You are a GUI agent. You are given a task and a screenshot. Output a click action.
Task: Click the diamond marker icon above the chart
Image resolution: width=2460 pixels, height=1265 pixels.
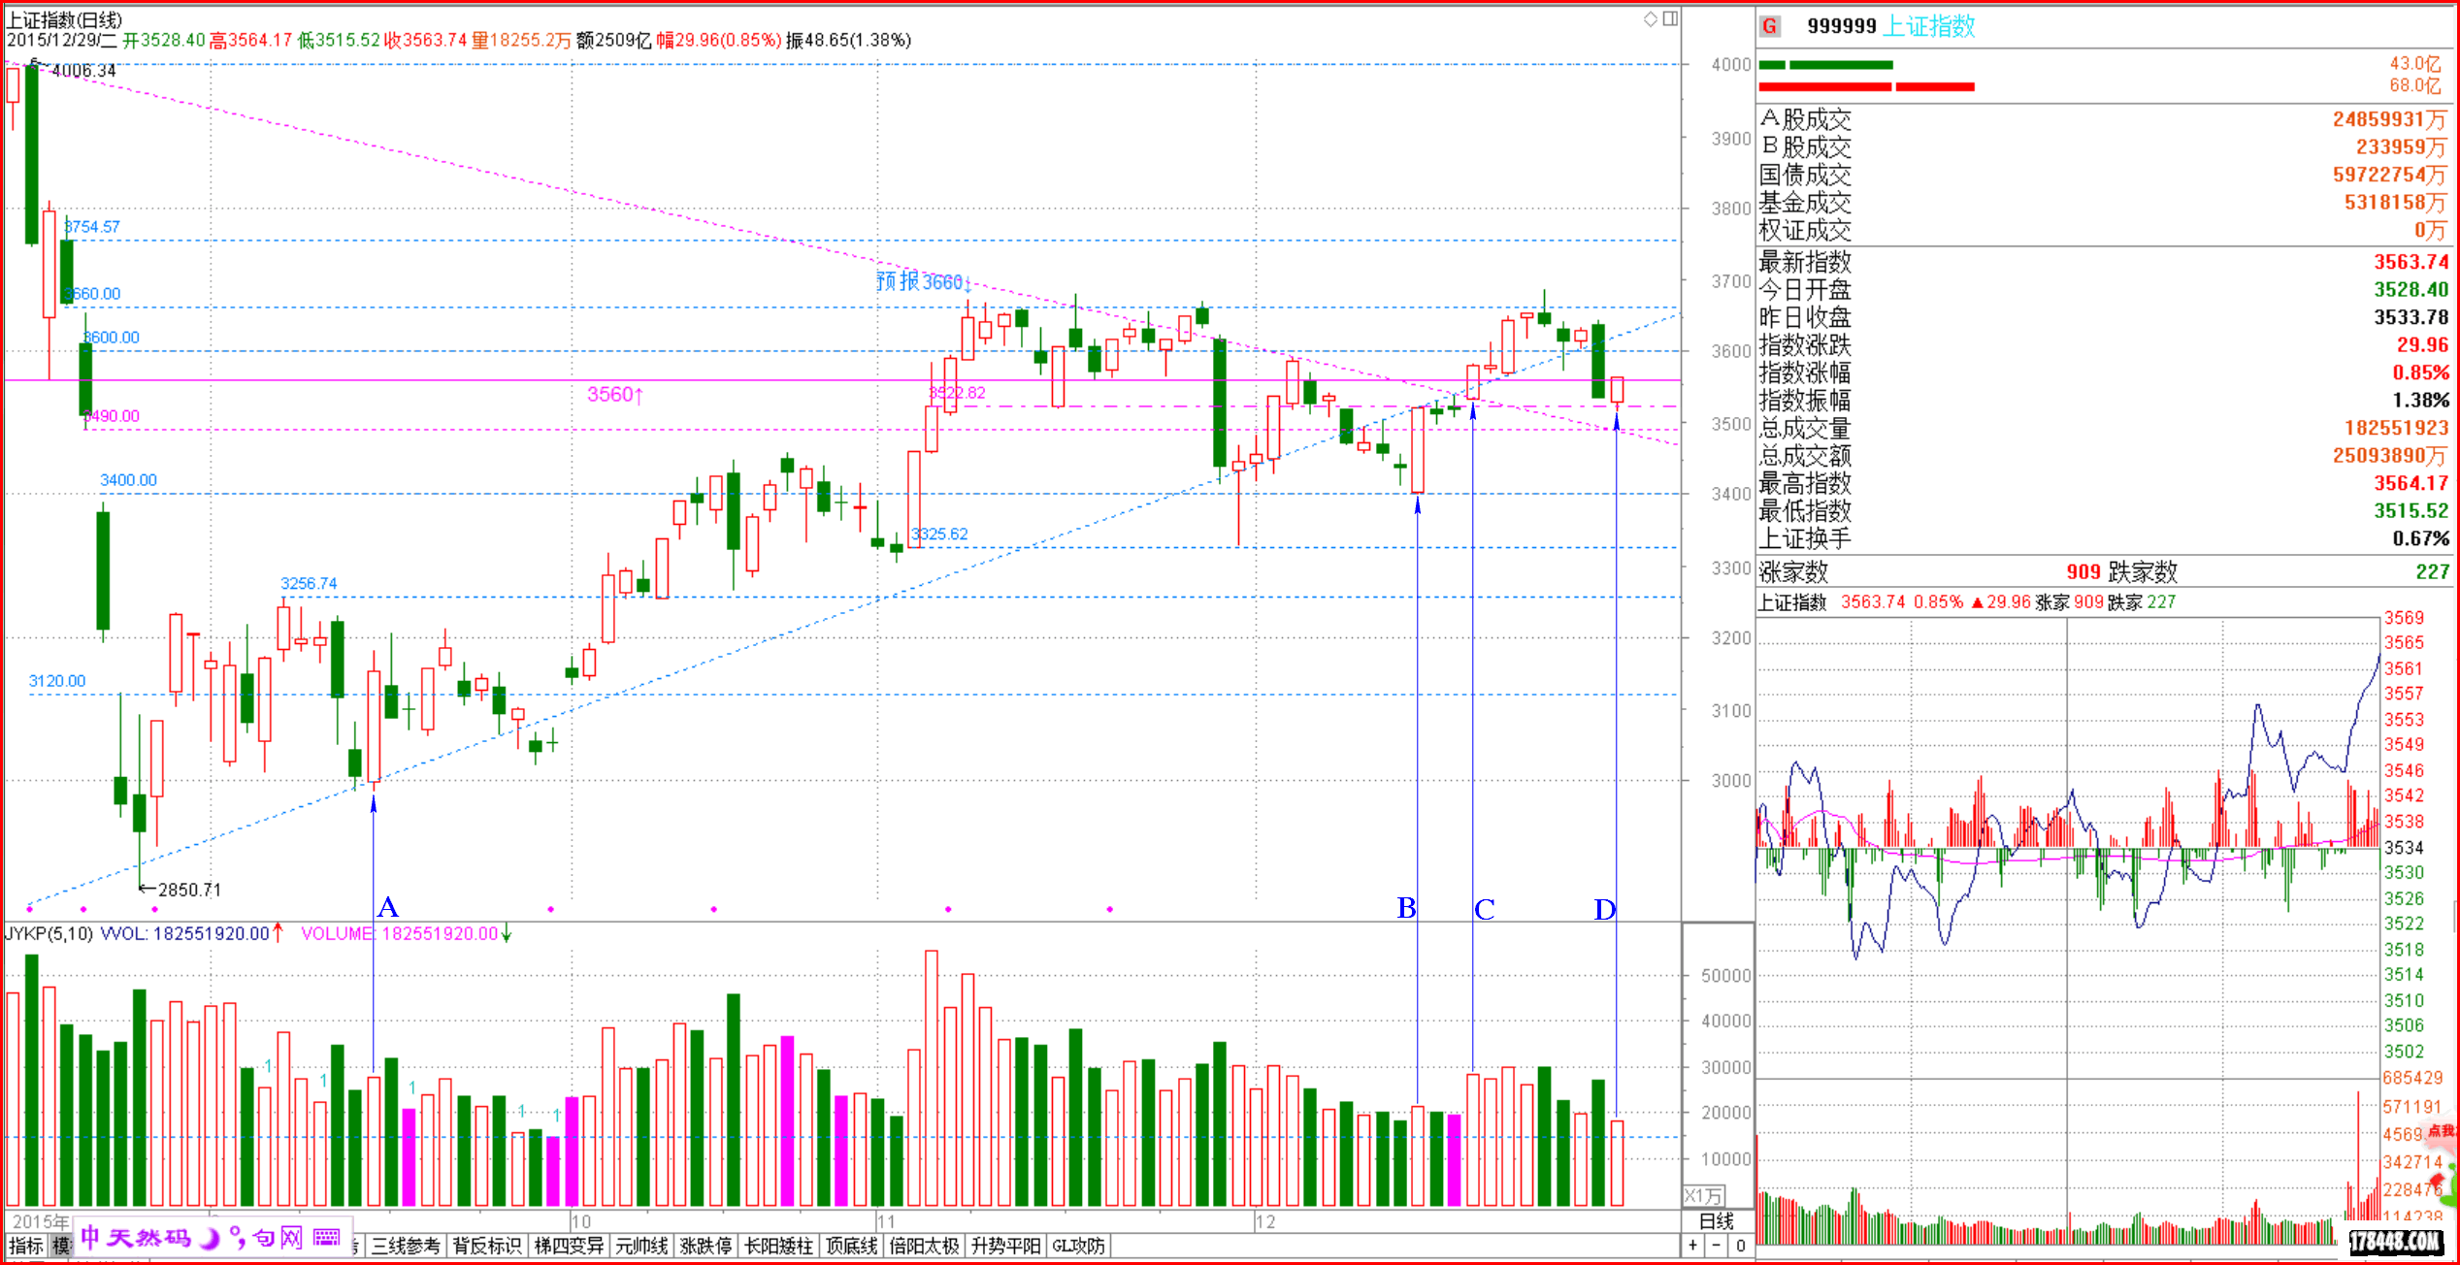pos(1650,18)
